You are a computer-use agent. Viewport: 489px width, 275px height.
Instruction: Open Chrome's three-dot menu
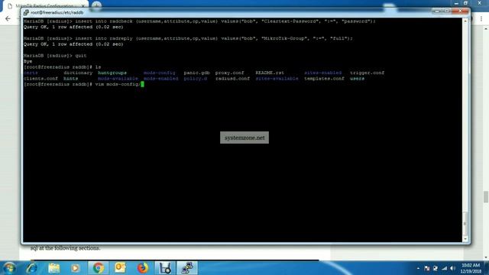pos(481,19)
